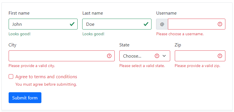
Task: Click into the empty Zip input
Action: pos(200,56)
